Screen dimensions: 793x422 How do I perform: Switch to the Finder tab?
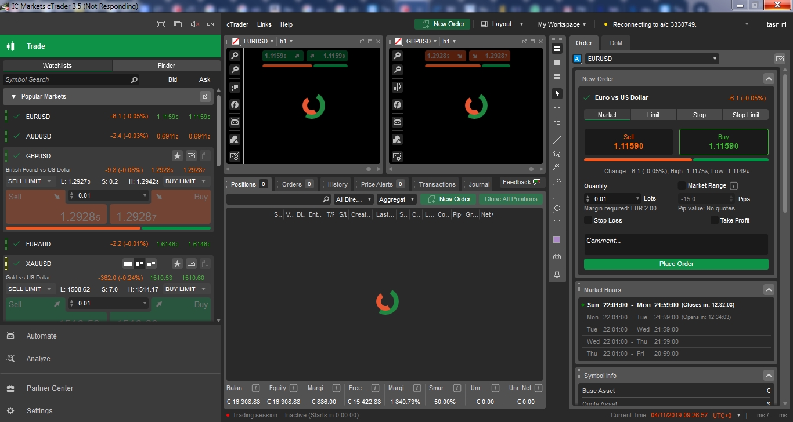click(167, 66)
